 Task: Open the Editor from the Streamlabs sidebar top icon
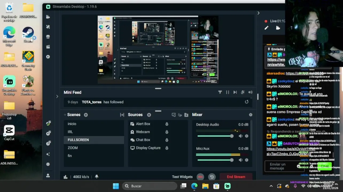(48, 17)
